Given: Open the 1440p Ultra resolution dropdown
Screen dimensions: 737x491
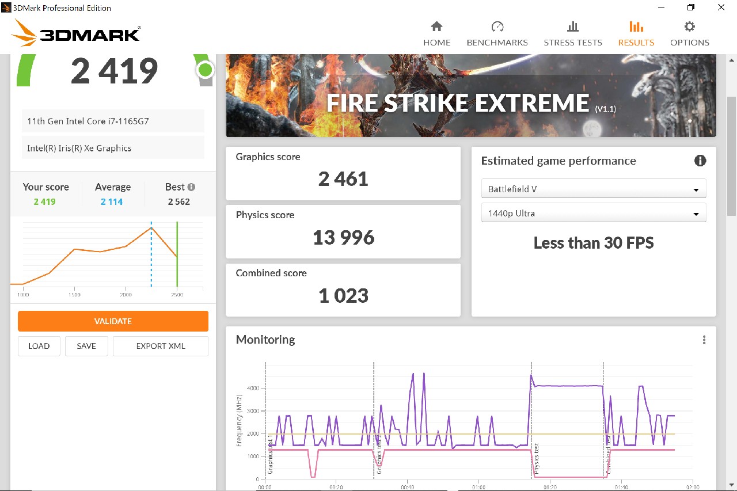Looking at the screenshot, I should [x=594, y=213].
